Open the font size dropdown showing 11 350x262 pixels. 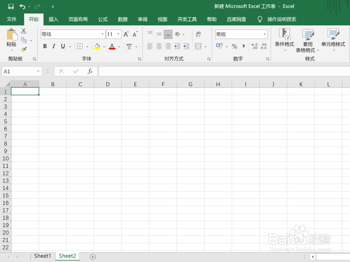118,34
